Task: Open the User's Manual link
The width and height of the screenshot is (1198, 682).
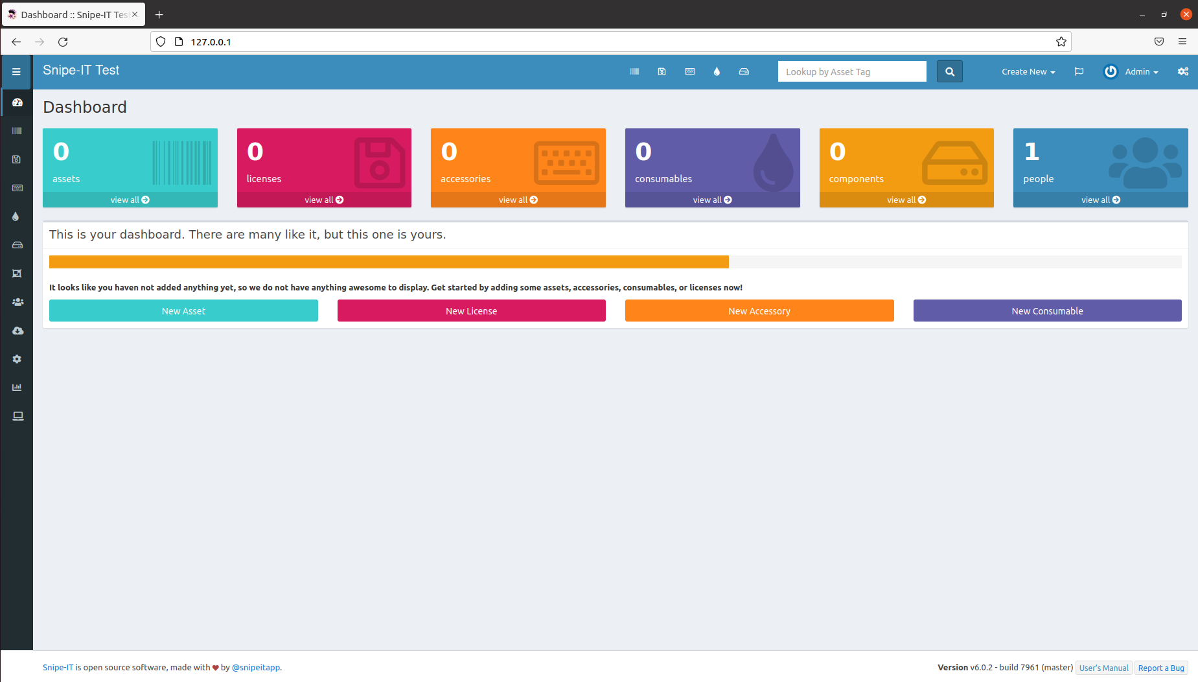Action: click(1103, 668)
